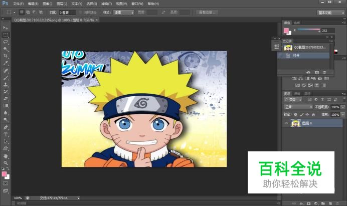347x206 pixels.
Task: Close the document tab with x
Action: (x=97, y=20)
